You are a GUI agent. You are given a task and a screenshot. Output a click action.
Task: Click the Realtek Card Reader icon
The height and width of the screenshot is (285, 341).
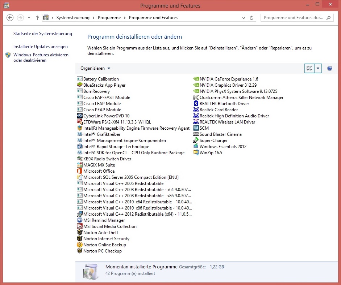point(196,110)
